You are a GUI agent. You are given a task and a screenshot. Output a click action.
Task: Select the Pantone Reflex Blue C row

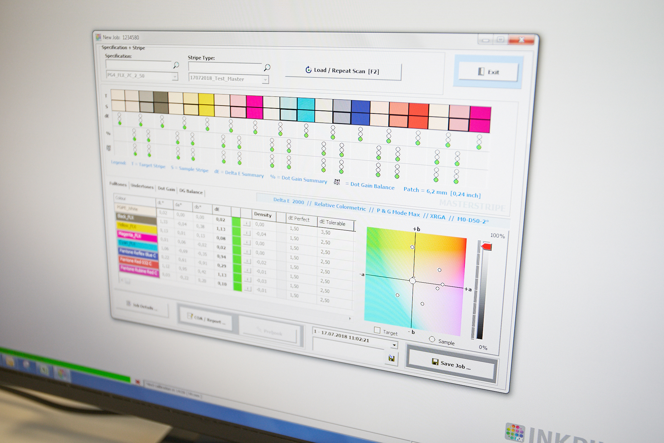(x=138, y=253)
